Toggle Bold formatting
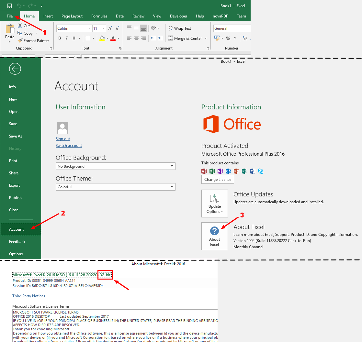The height and width of the screenshot is (342, 362). click(60, 38)
